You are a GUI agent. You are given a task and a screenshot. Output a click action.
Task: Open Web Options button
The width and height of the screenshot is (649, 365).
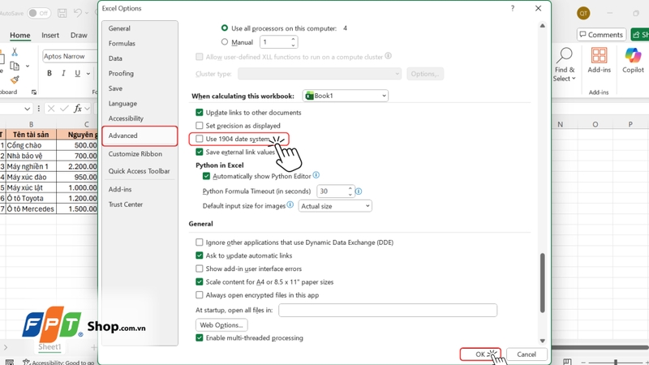[221, 325]
